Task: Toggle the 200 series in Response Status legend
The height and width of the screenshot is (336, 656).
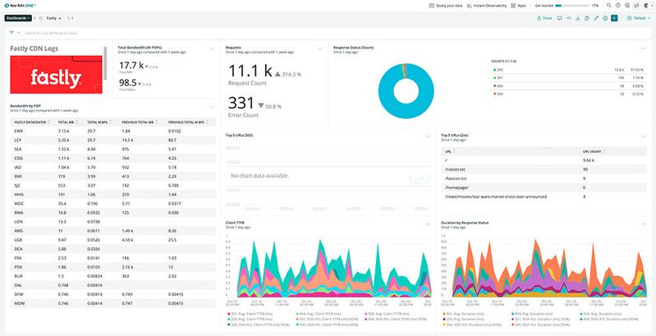Action: [498, 70]
